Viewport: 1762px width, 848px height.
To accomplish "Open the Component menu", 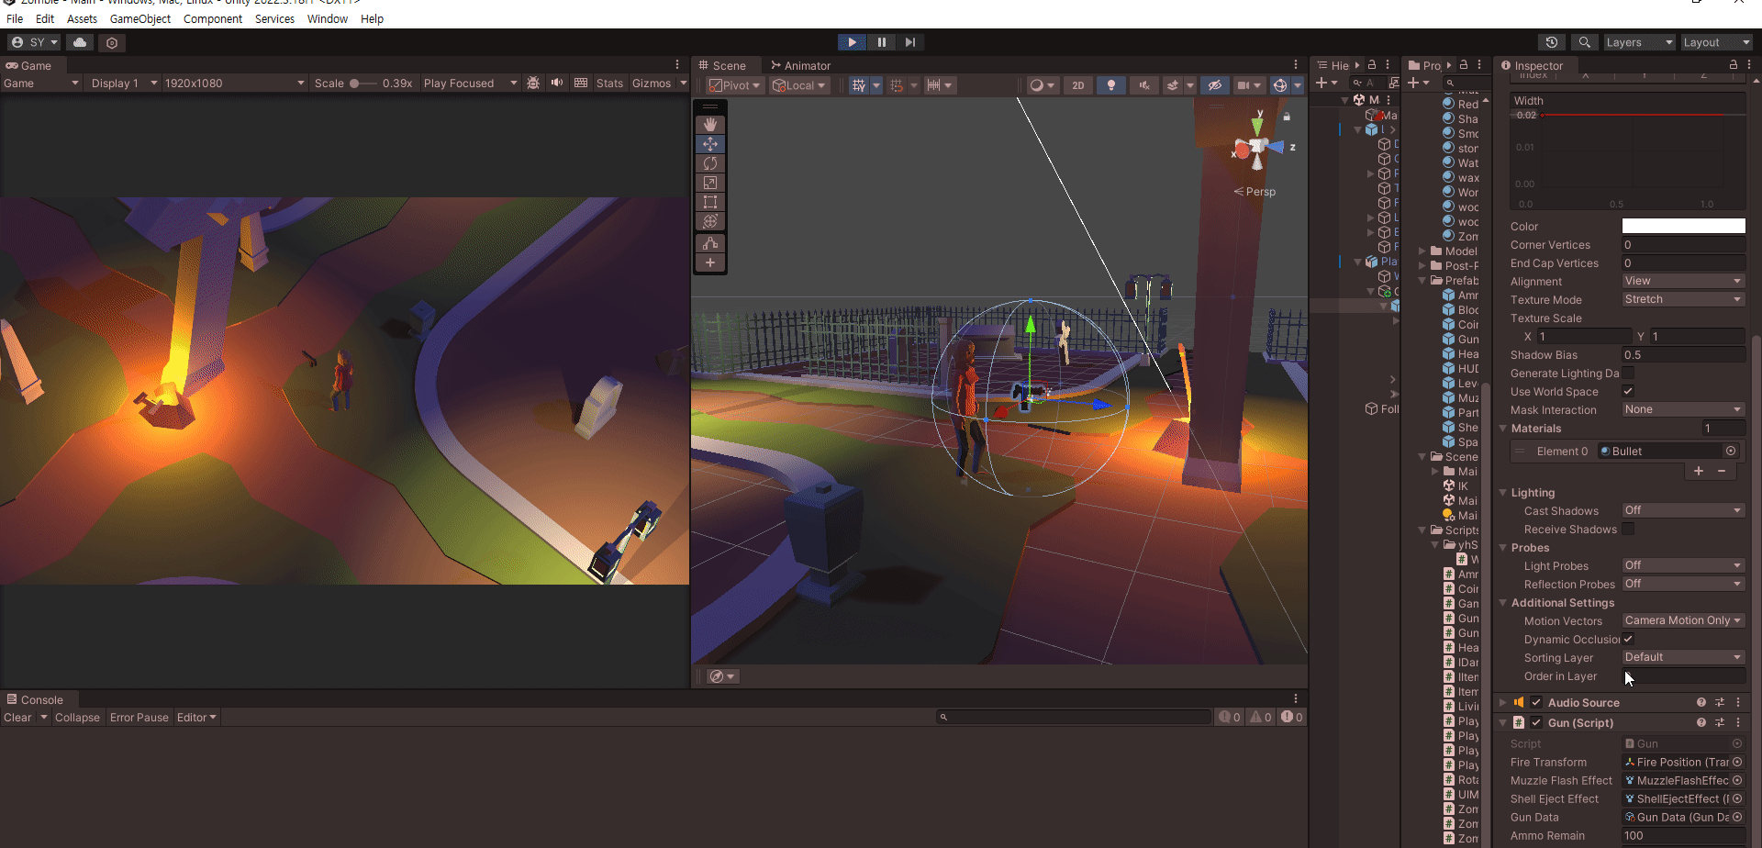I will tap(213, 18).
